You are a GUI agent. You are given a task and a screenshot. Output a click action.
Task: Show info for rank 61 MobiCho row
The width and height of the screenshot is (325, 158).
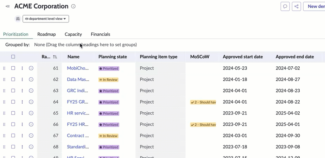(x=31, y=68)
